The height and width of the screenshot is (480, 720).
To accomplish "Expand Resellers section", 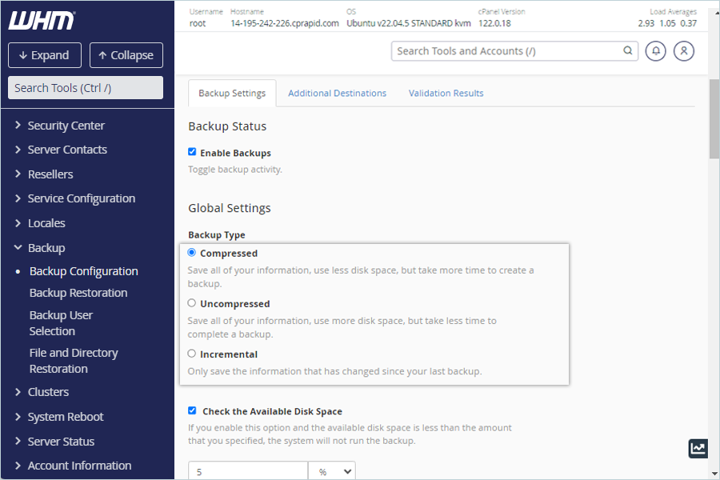I will click(44, 174).
